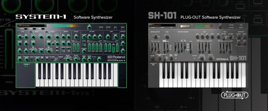The width and height of the screenshot is (268, 111).
Task: Turn the SYSTEM-1 Tune knob
Action: coord(89,27)
